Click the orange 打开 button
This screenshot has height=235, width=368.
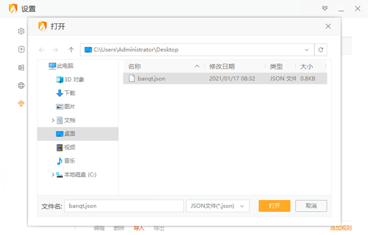[x=274, y=206]
